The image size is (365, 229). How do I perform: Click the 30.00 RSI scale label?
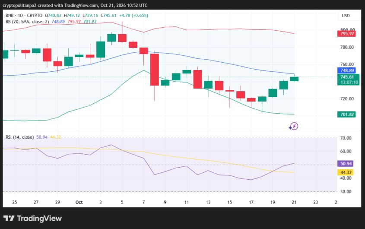click(346, 191)
